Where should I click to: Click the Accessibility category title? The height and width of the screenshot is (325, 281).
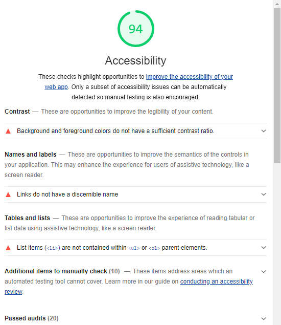[x=135, y=60]
